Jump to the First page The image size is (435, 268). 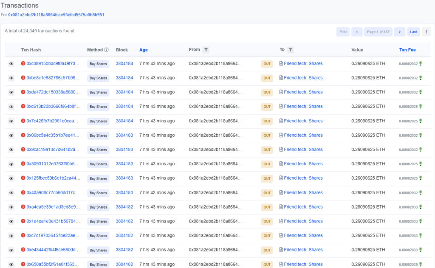coord(343,32)
